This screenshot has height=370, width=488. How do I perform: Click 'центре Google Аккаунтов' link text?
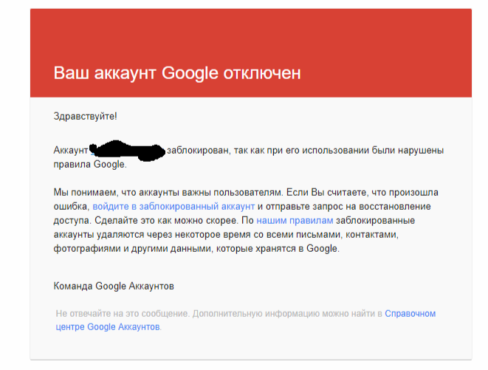point(108,326)
